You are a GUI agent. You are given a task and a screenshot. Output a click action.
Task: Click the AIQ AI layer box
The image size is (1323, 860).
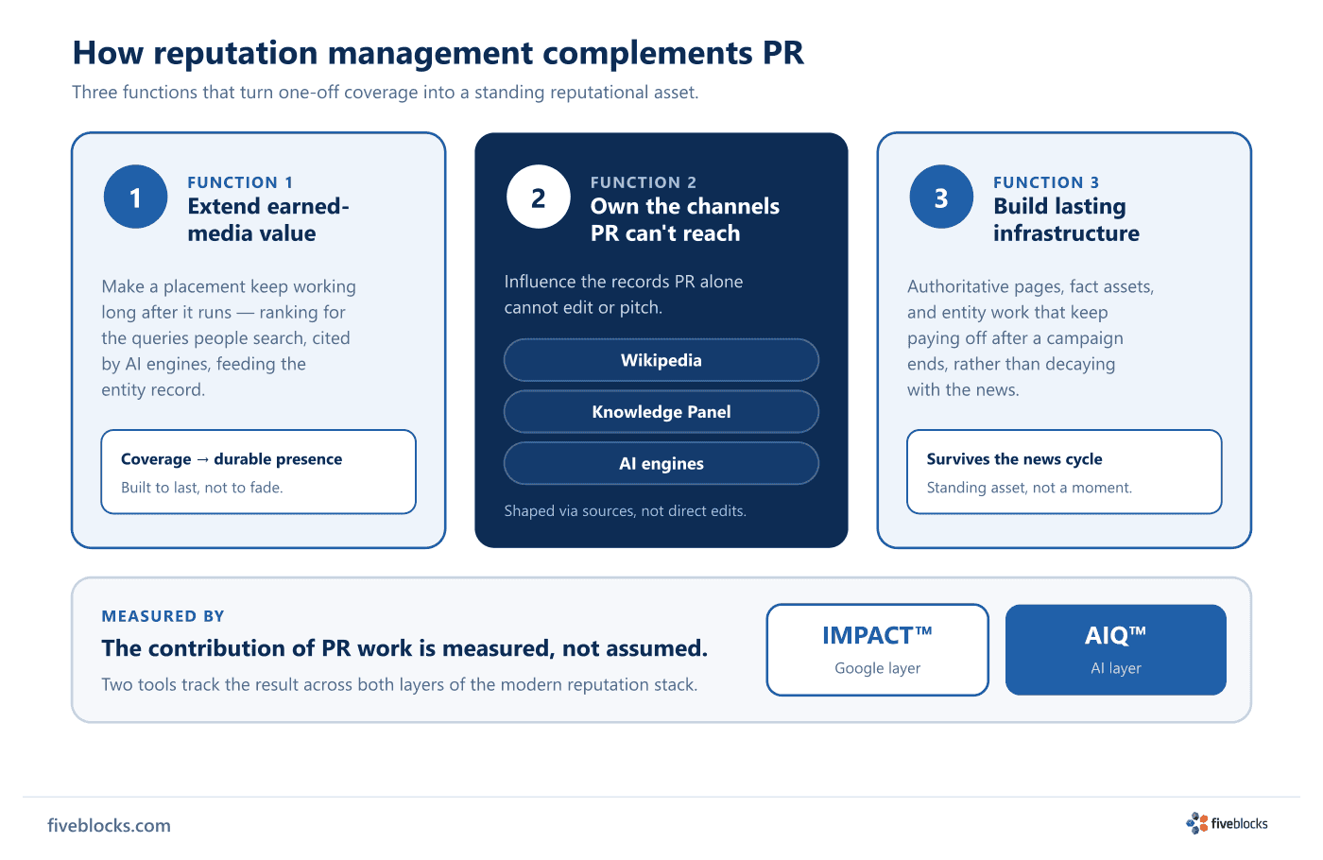click(1116, 650)
